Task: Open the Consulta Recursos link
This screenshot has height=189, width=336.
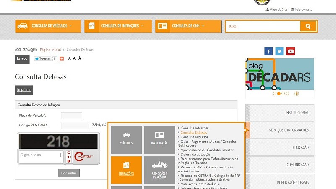Action: click(x=194, y=137)
